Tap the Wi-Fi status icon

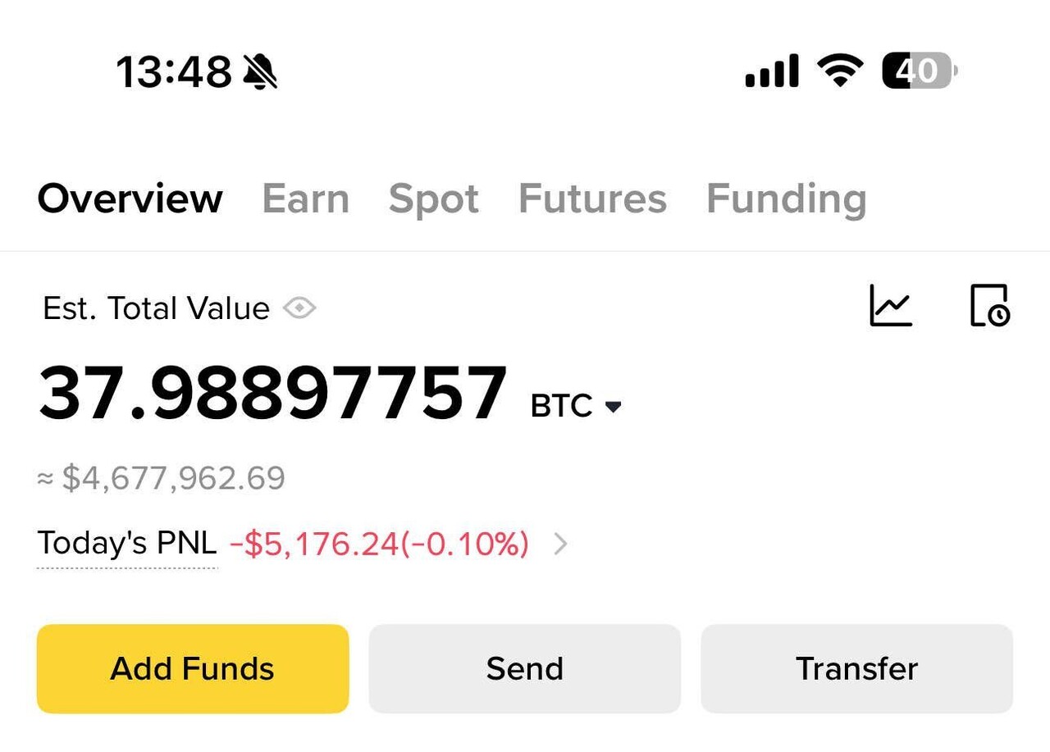[x=840, y=71]
